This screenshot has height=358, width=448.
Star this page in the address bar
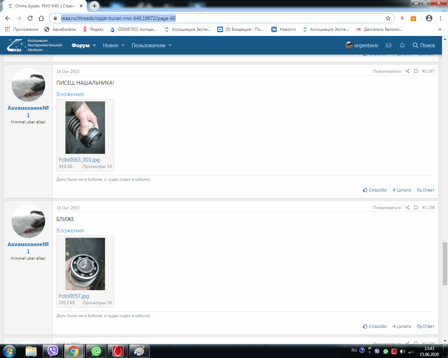coord(388,18)
